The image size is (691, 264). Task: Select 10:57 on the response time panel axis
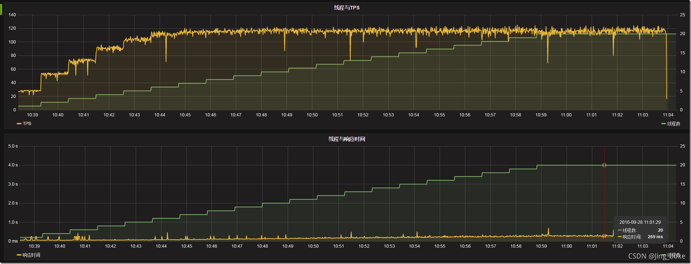pyautogui.click(x=490, y=246)
